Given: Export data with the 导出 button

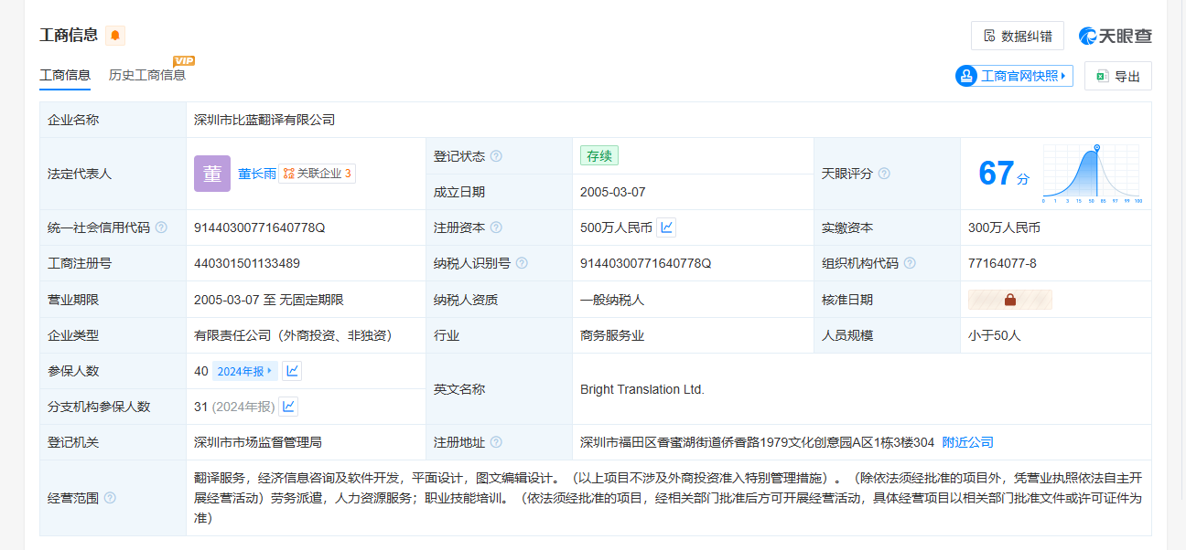Looking at the screenshot, I should pyautogui.click(x=1117, y=76).
